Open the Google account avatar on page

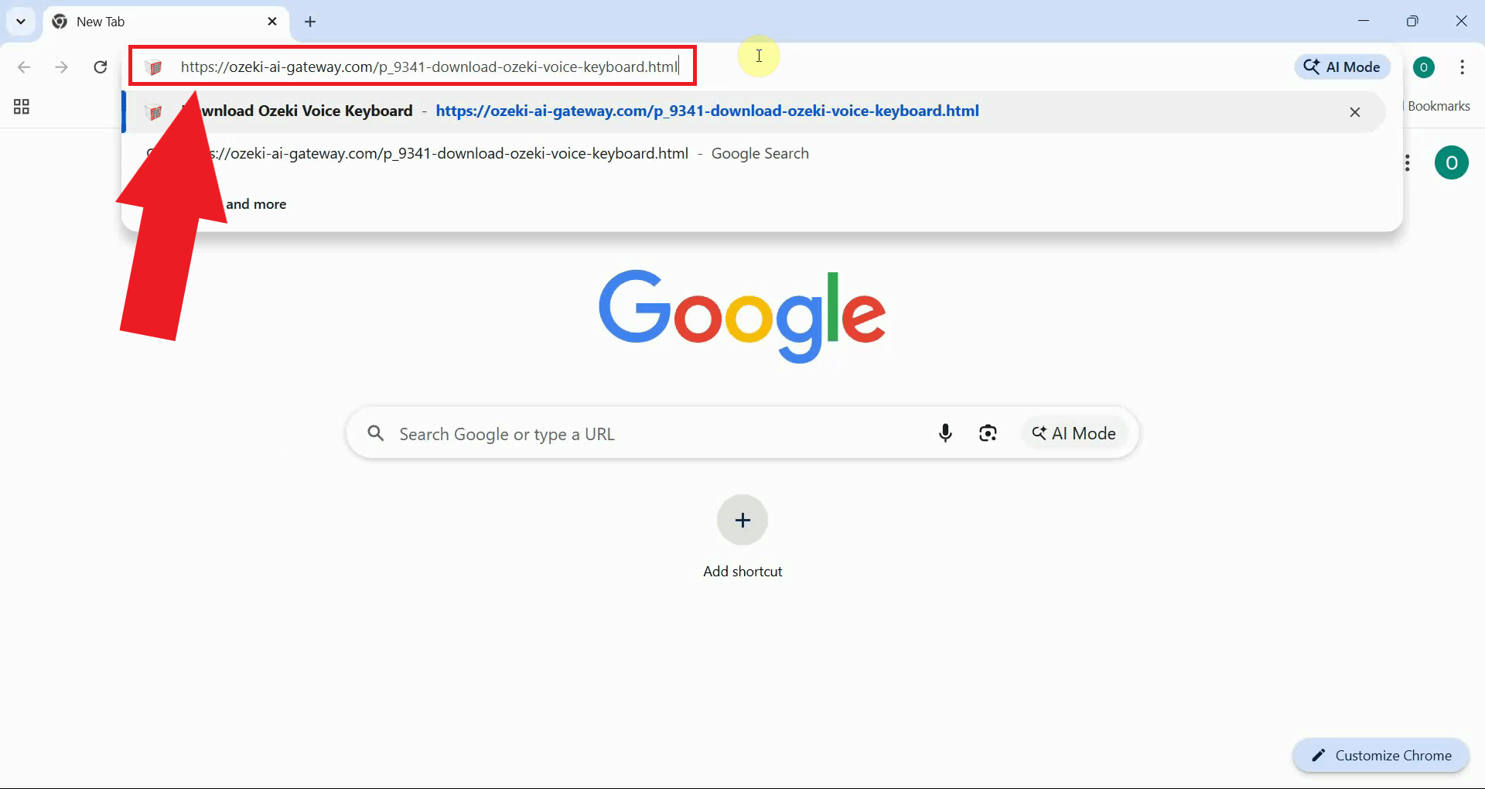tap(1451, 162)
